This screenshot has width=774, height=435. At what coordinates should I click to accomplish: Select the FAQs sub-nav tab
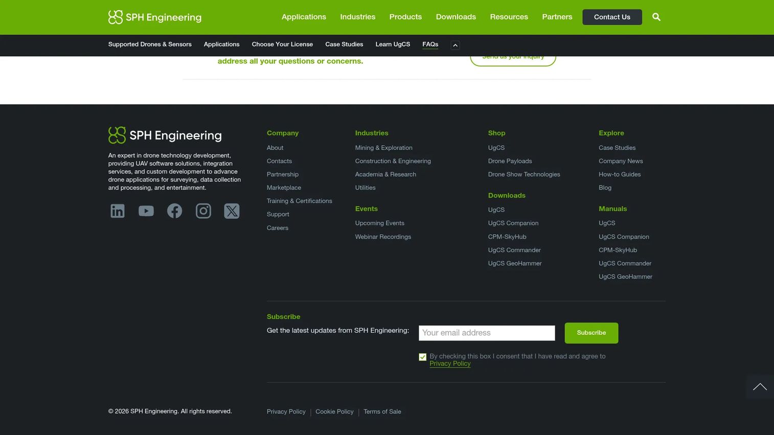[x=430, y=44]
